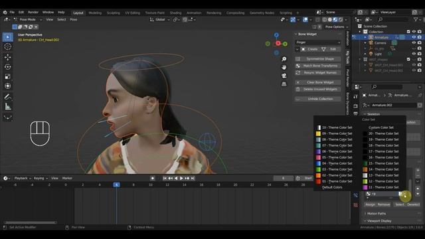The image size is (425, 239).
Task: Select the Move tool
Action: (7, 57)
